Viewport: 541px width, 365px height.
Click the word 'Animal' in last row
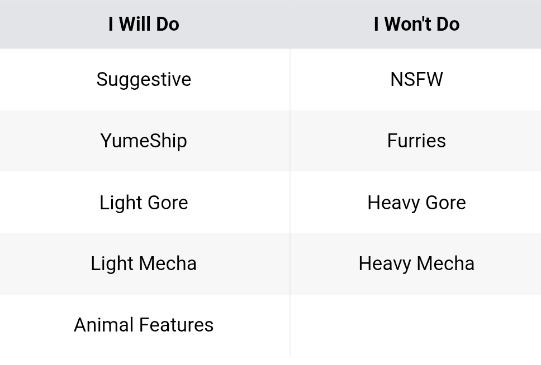pyautogui.click(x=104, y=325)
